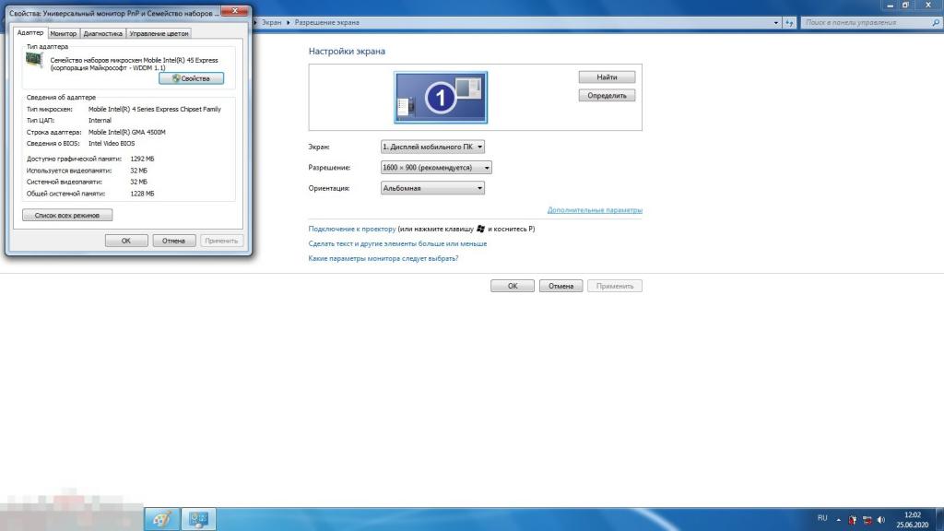Image resolution: width=944 pixels, height=531 pixels.
Task: Click the power plug tray icon
Action: [x=853, y=520]
